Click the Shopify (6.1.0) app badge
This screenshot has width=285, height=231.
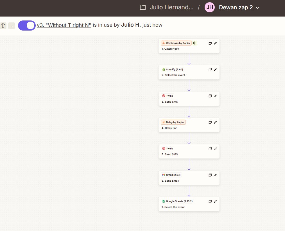point(173,70)
